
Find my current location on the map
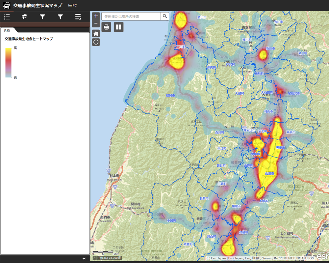pyautogui.click(x=96, y=42)
